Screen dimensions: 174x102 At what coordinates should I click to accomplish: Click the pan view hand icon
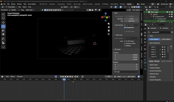tap(109, 27)
